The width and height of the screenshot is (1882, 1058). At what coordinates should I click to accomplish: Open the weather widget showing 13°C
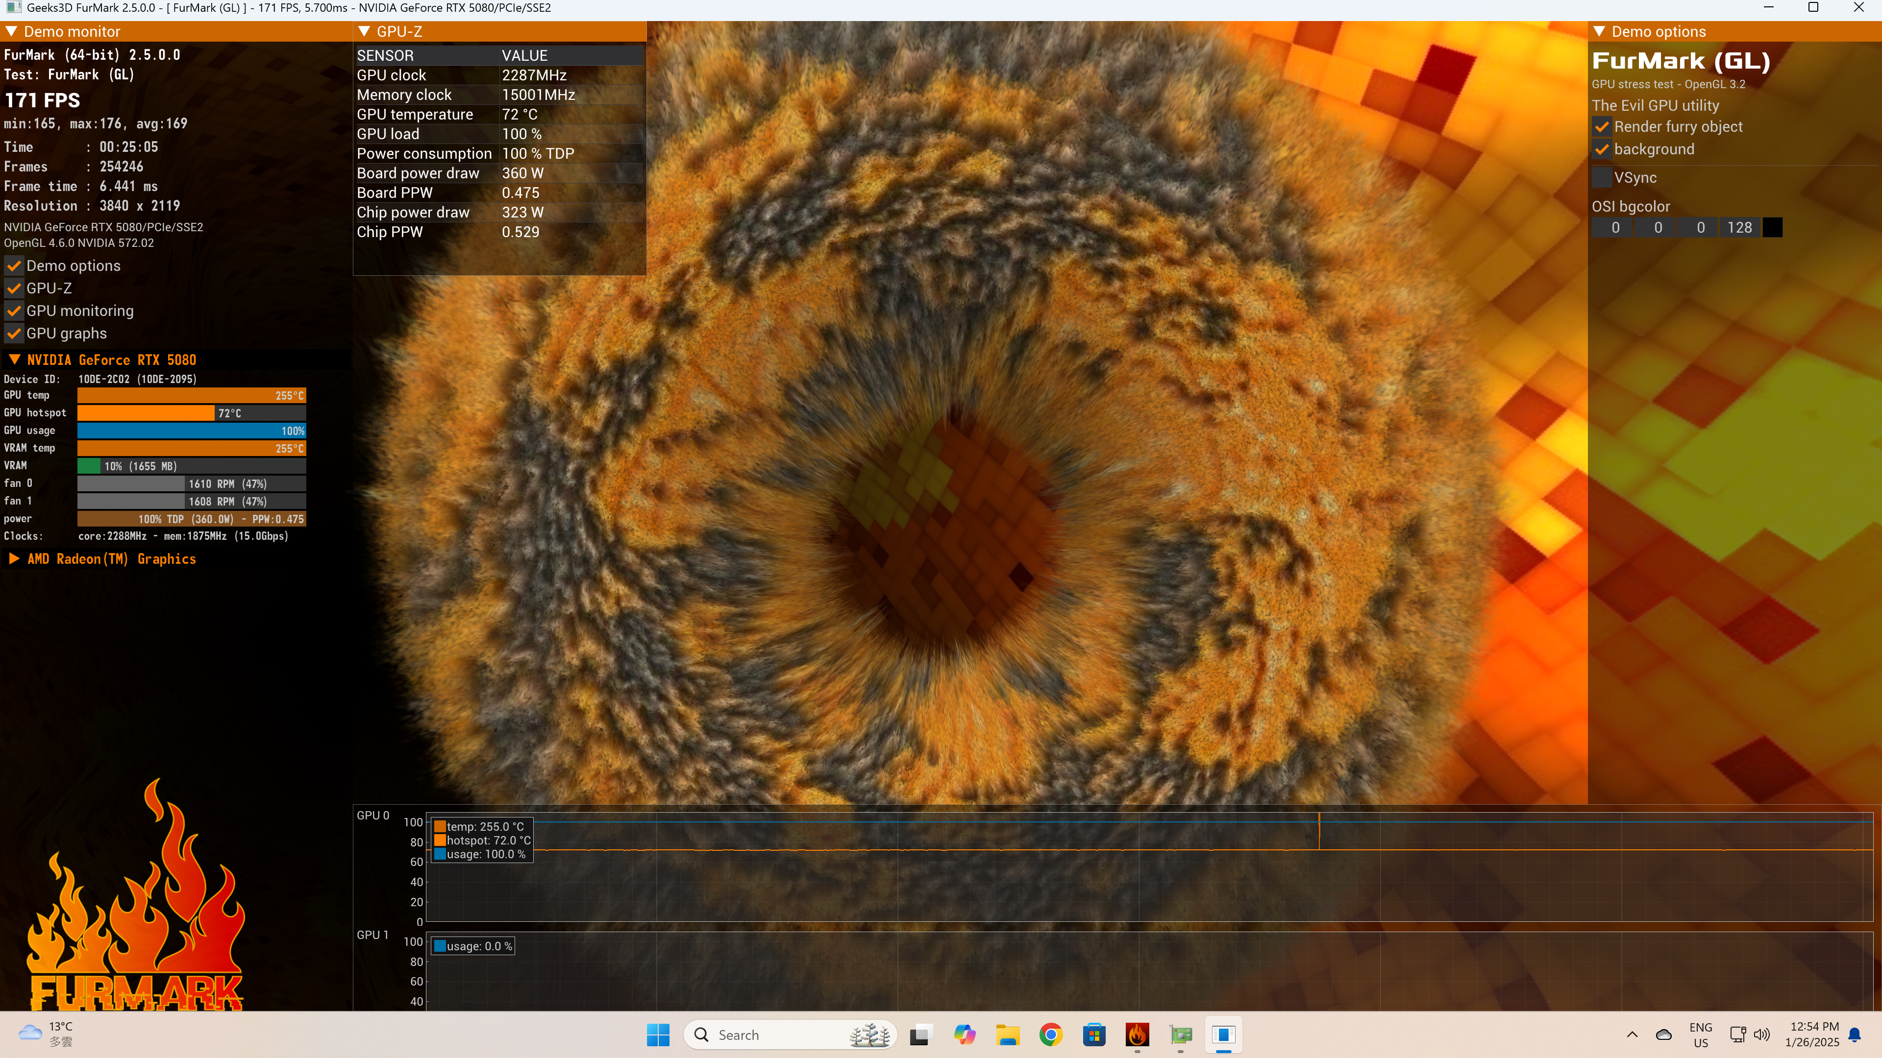click(x=45, y=1034)
